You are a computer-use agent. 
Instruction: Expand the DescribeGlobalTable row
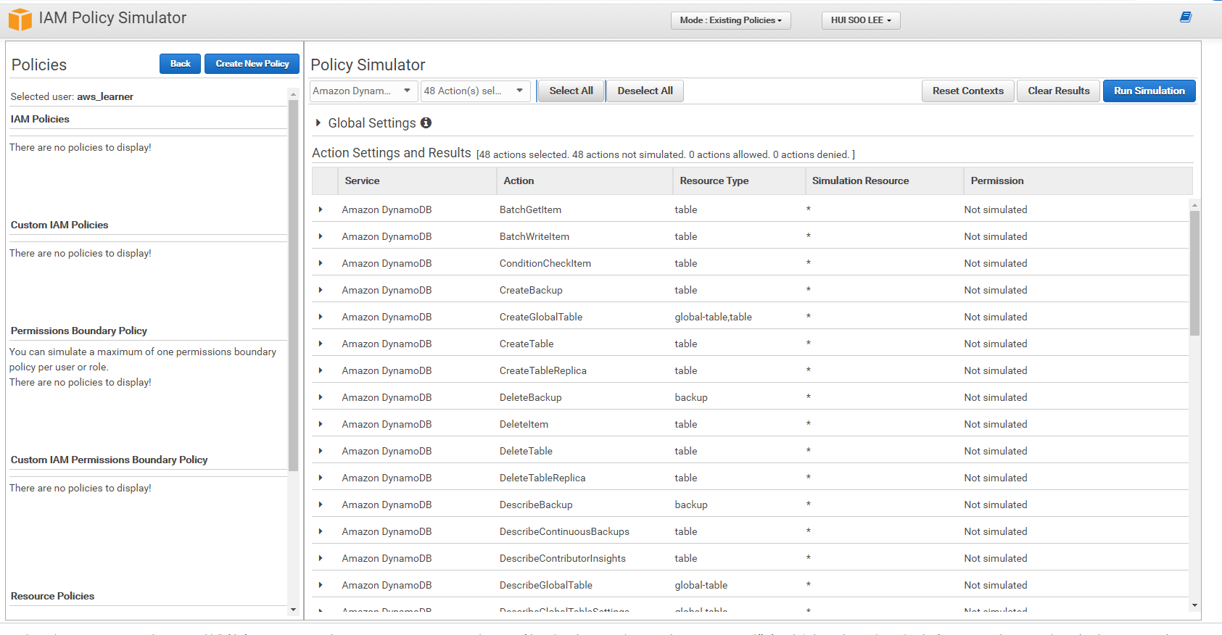[321, 585]
